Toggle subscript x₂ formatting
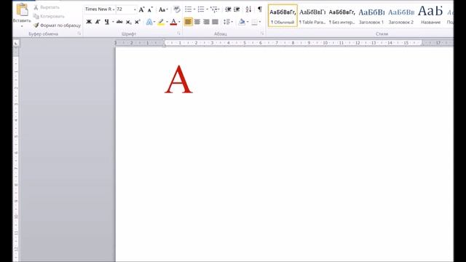 point(128,22)
